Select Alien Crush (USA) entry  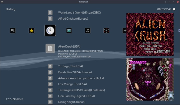point(69,47)
